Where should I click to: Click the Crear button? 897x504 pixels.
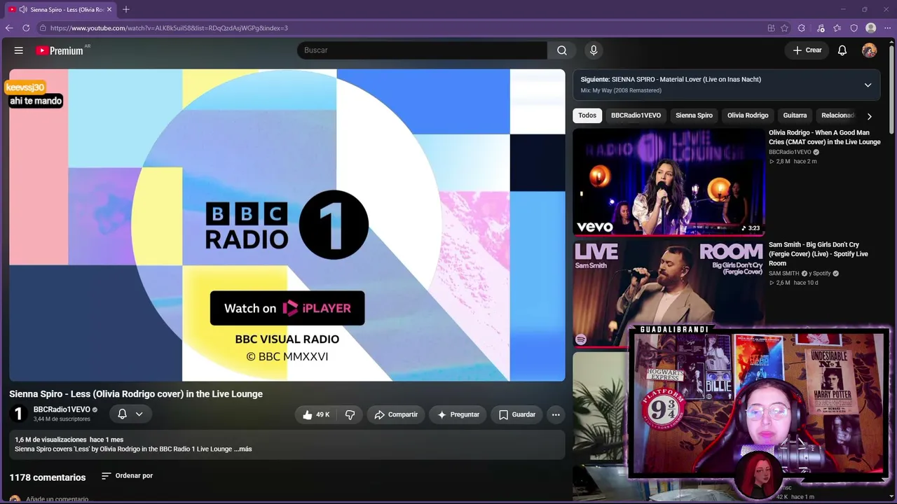coord(807,50)
